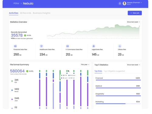152x114 pixels.
Task: Open Top 5 Statistics period dropdown
Action: [x=133, y=65]
